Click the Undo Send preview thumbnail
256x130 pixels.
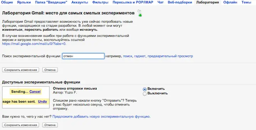(x=26, y=97)
